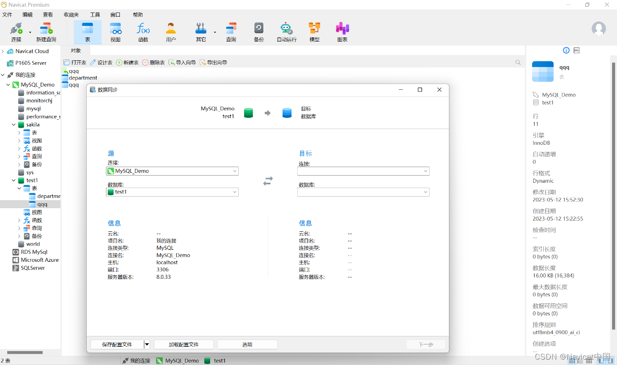Collapse the MySQL_Demo connection node
617x365 pixels.
pos(8,85)
